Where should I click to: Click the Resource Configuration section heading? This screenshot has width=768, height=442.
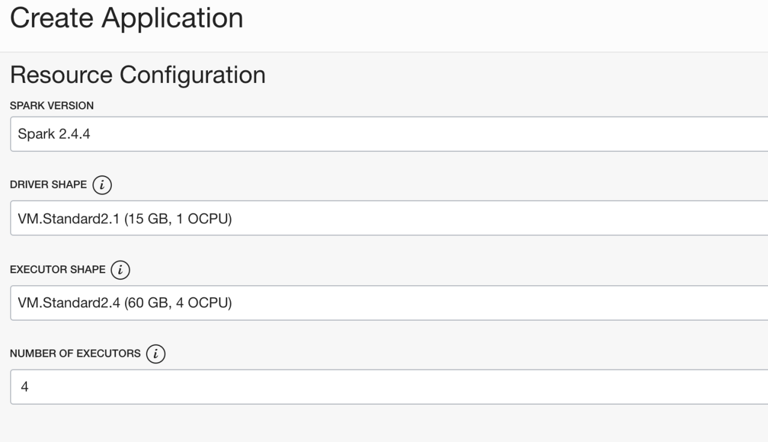pos(138,75)
